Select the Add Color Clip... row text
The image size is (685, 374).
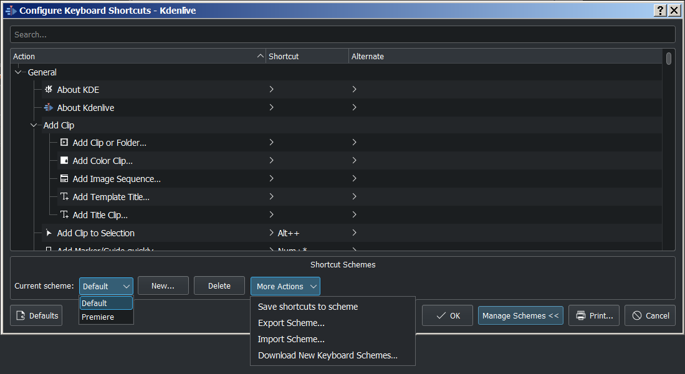tap(103, 161)
